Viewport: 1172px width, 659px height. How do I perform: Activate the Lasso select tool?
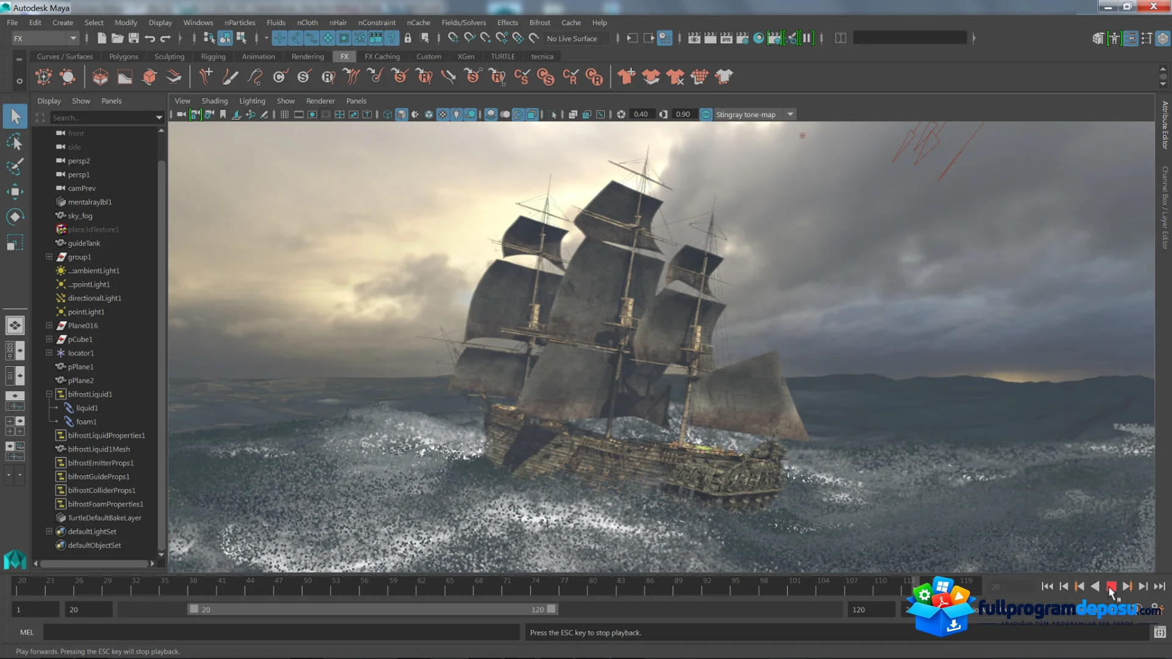(15, 142)
